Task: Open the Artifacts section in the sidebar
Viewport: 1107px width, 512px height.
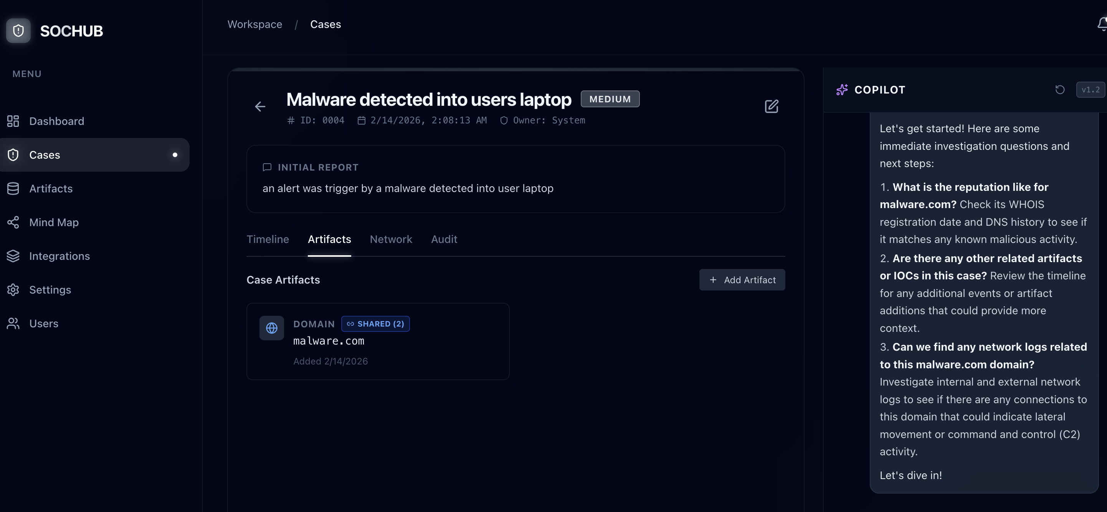Action: coord(50,189)
